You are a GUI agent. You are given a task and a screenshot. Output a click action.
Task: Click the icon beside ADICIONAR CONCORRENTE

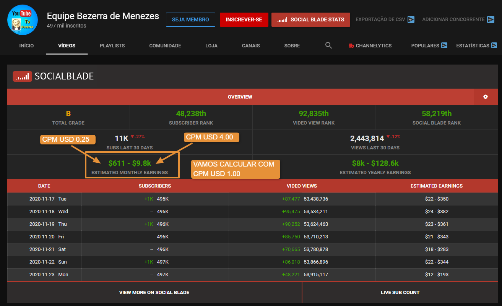[x=491, y=19]
